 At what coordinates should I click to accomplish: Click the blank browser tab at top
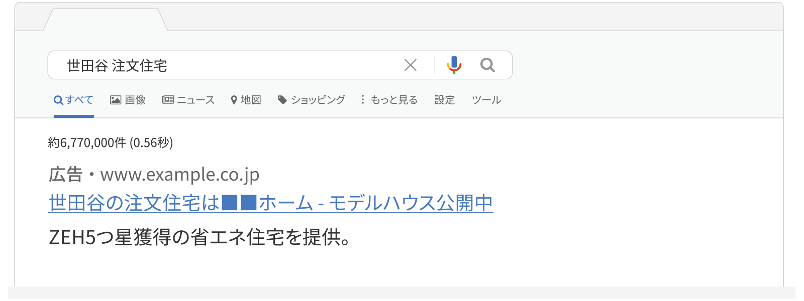106,20
